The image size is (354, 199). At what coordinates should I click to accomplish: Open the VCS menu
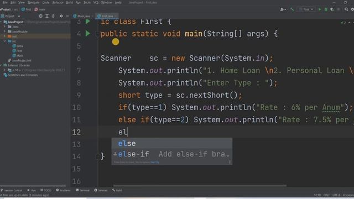[96, 2]
